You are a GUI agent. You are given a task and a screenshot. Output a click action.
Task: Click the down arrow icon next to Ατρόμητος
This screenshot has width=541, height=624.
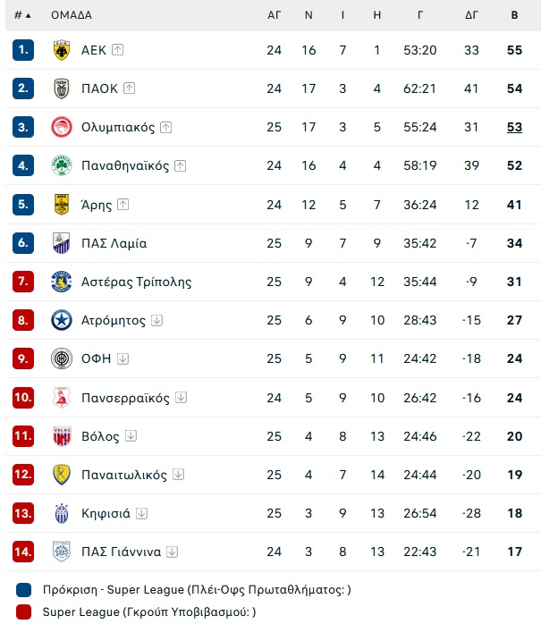pyautogui.click(x=156, y=320)
